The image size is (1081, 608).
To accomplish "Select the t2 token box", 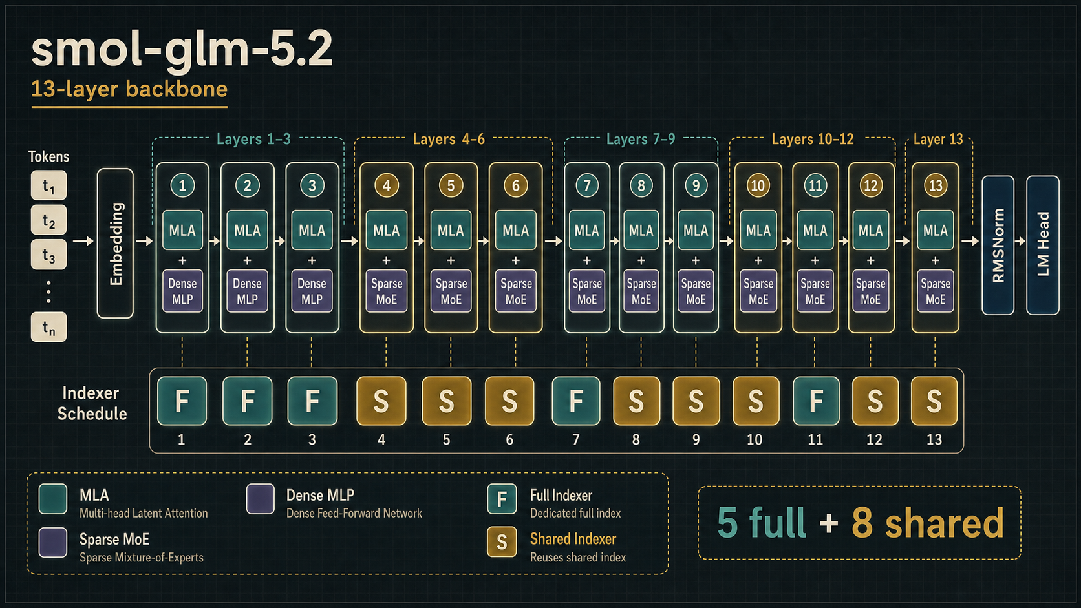I will pyautogui.click(x=49, y=220).
